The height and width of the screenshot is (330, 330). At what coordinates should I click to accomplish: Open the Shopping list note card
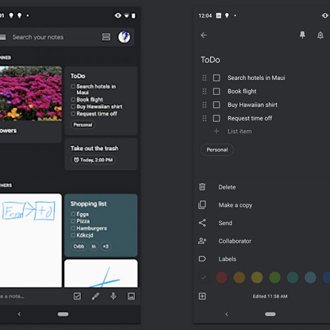(x=101, y=225)
